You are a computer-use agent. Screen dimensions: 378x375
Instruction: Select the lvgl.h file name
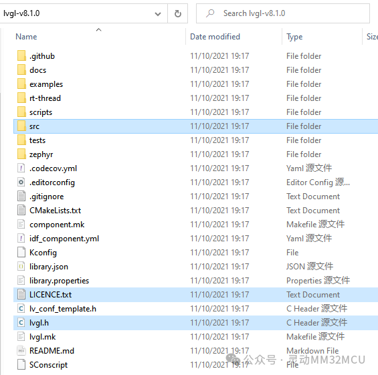click(39, 323)
